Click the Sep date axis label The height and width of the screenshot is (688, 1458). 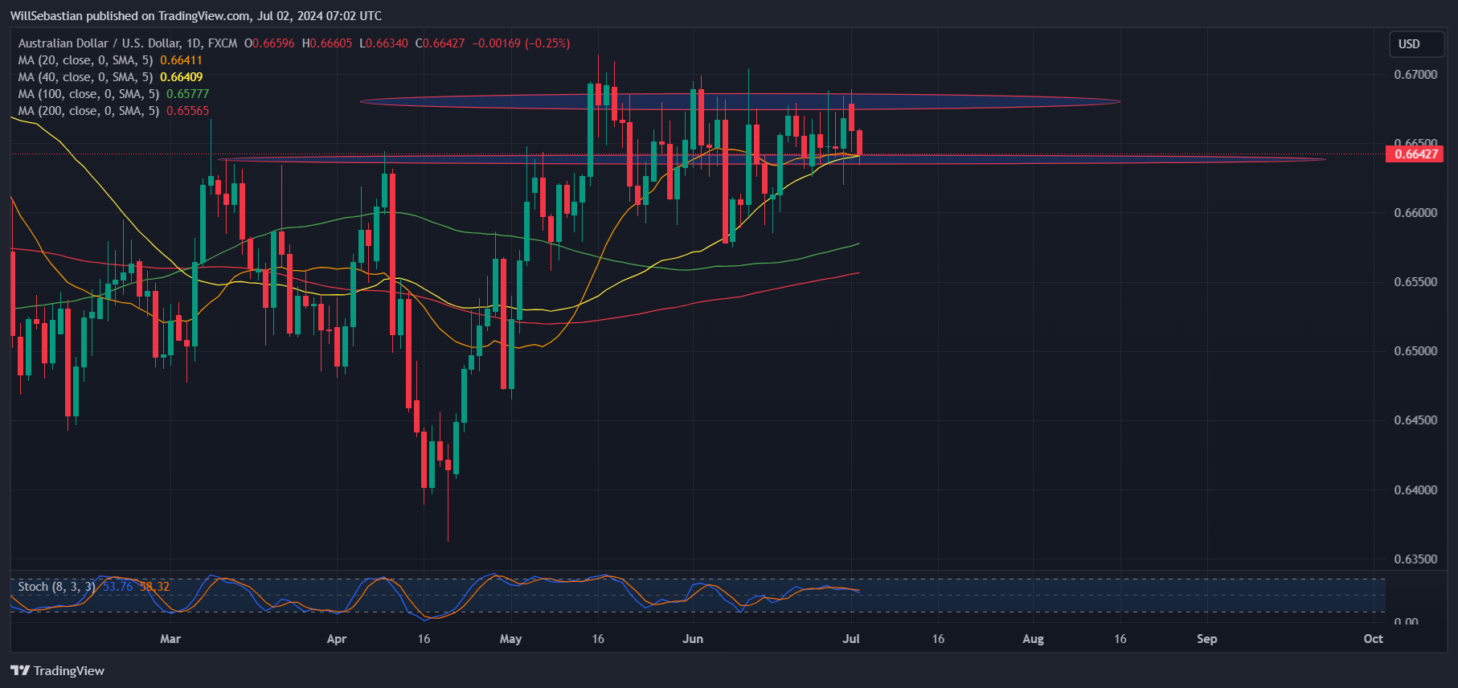pyautogui.click(x=1207, y=639)
